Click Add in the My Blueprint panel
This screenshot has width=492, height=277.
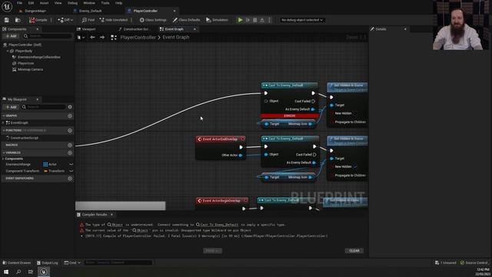(11, 107)
